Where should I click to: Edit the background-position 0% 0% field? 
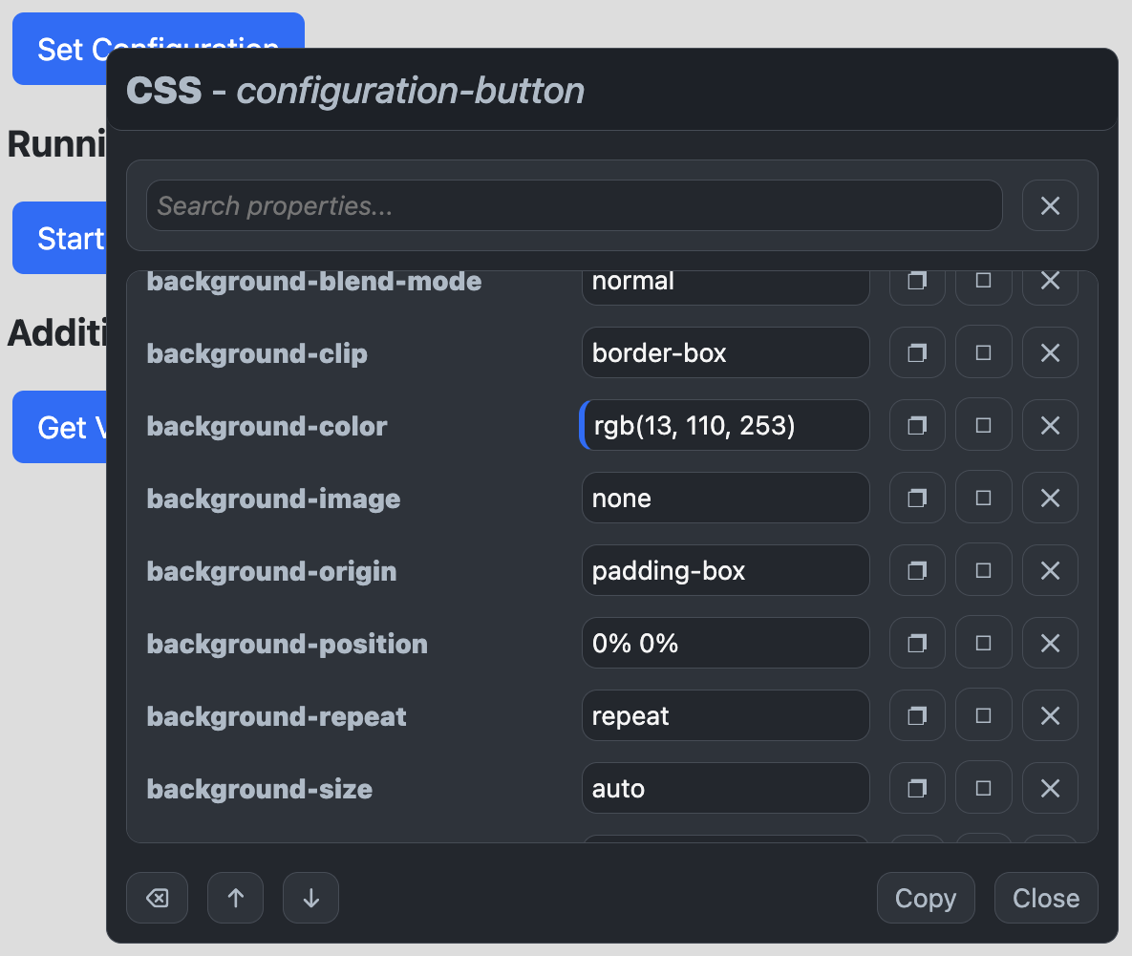[x=726, y=643]
